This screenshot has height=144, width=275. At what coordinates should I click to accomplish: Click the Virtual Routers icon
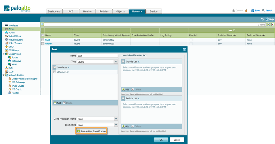tap(7, 40)
